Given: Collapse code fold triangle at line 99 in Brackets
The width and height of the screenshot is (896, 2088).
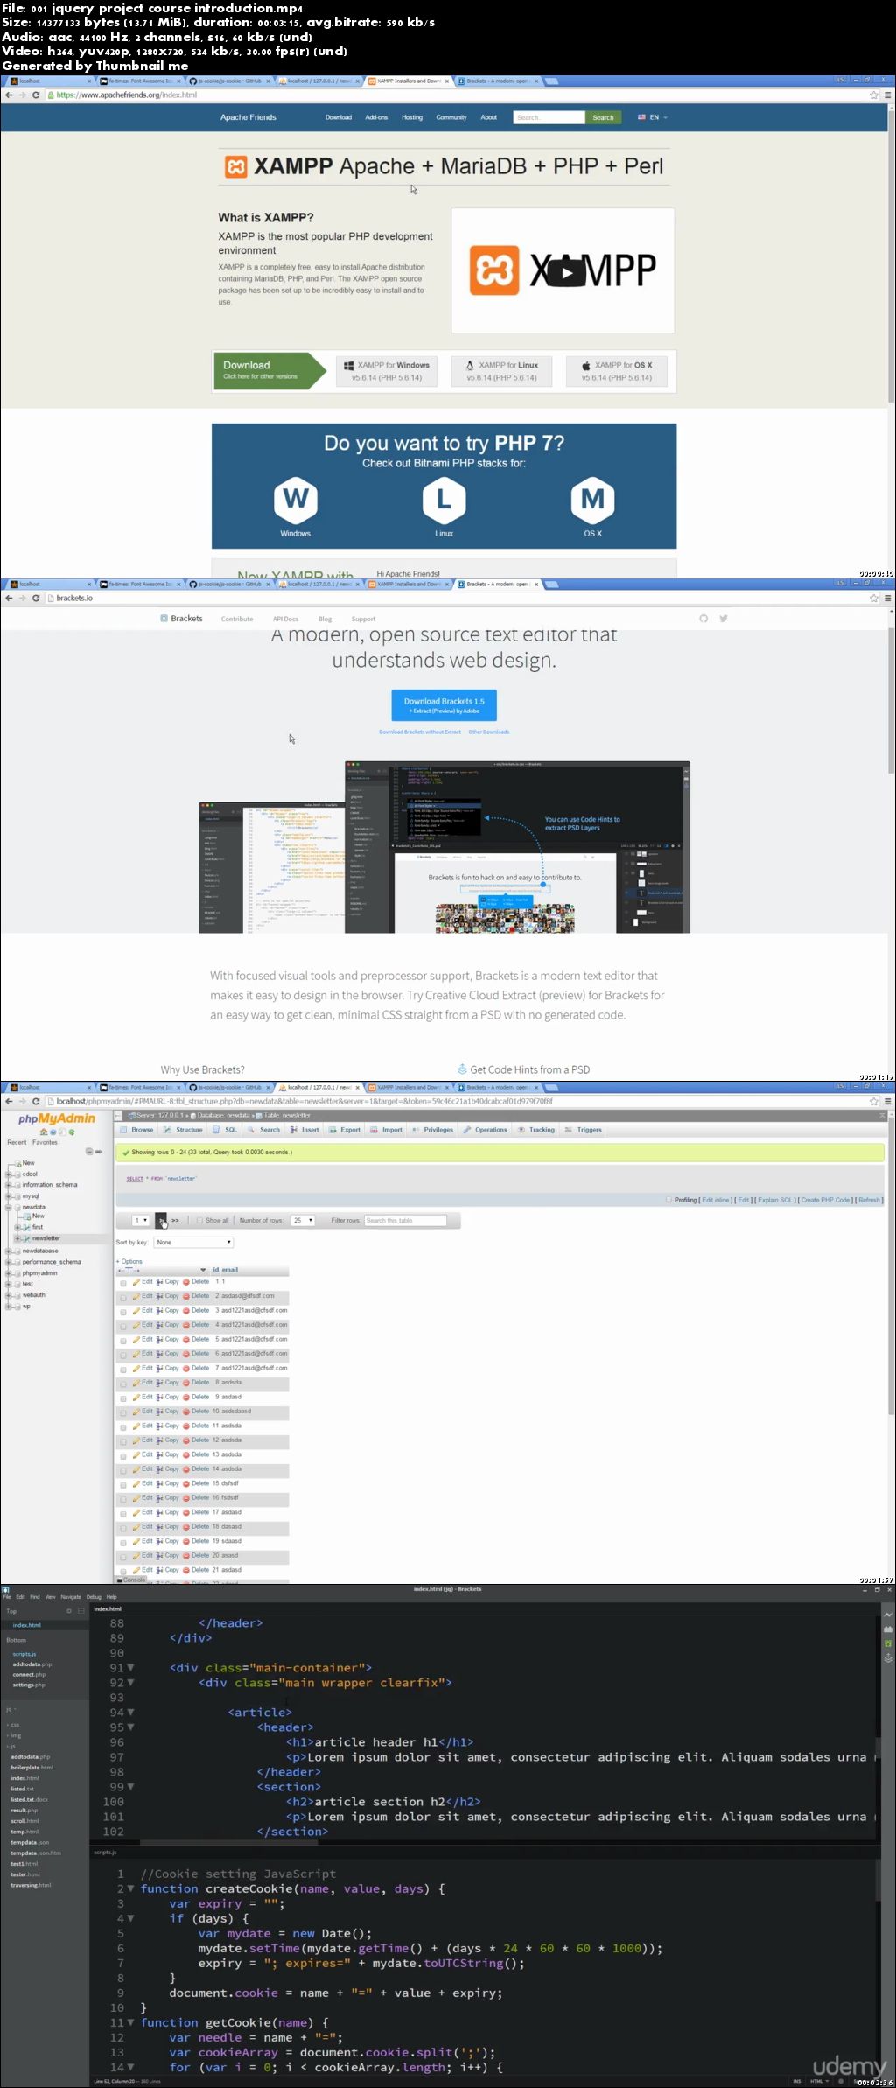Looking at the screenshot, I should 130,1787.
